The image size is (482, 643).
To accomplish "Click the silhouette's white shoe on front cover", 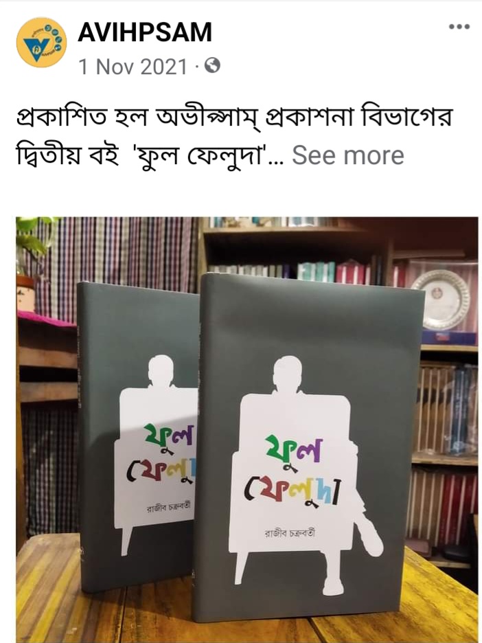I will point(370,539).
